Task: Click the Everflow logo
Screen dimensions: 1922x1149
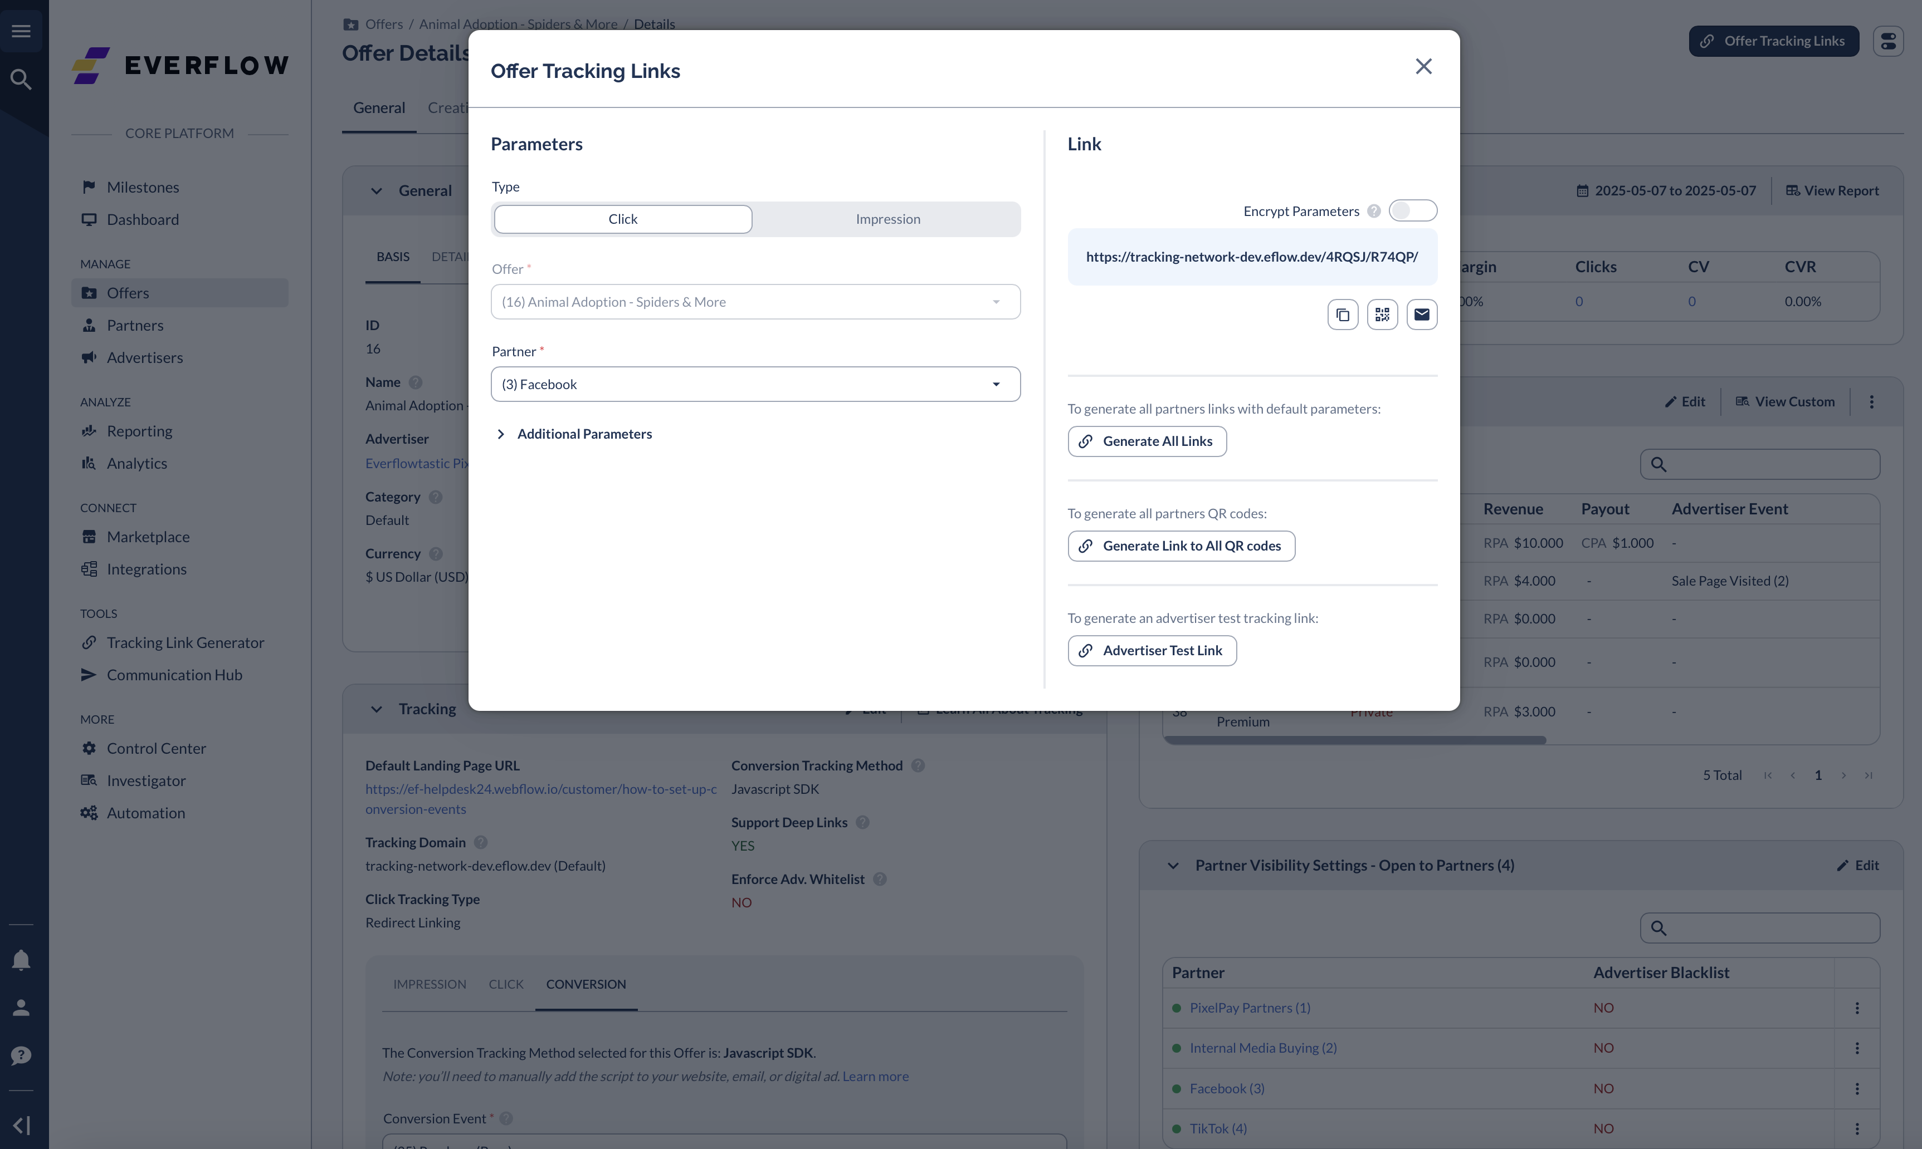Action: (x=180, y=65)
